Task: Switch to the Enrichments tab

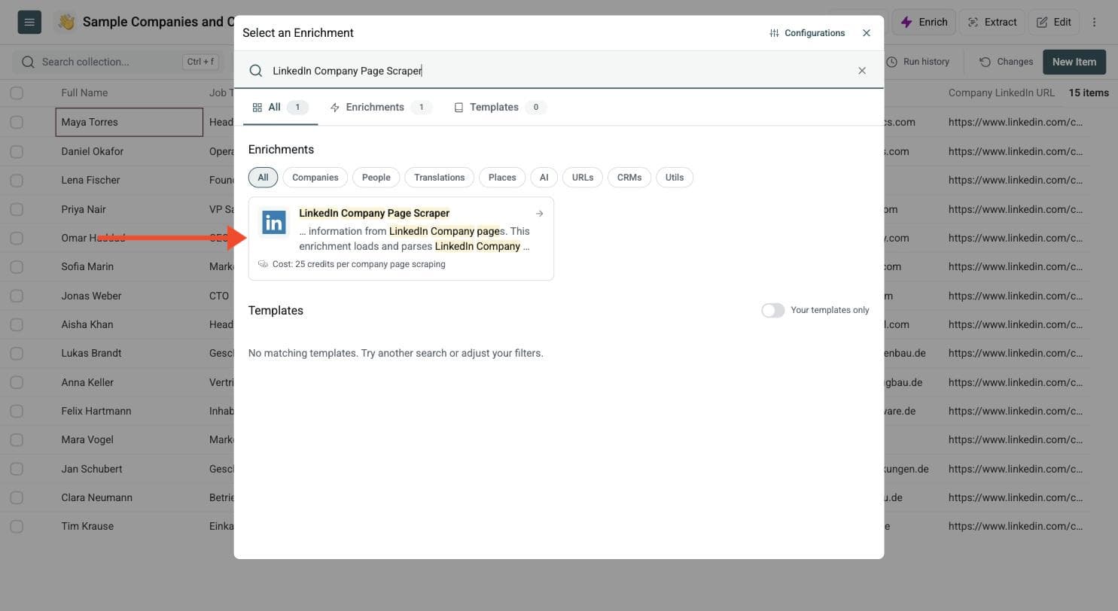Action: [x=380, y=108]
